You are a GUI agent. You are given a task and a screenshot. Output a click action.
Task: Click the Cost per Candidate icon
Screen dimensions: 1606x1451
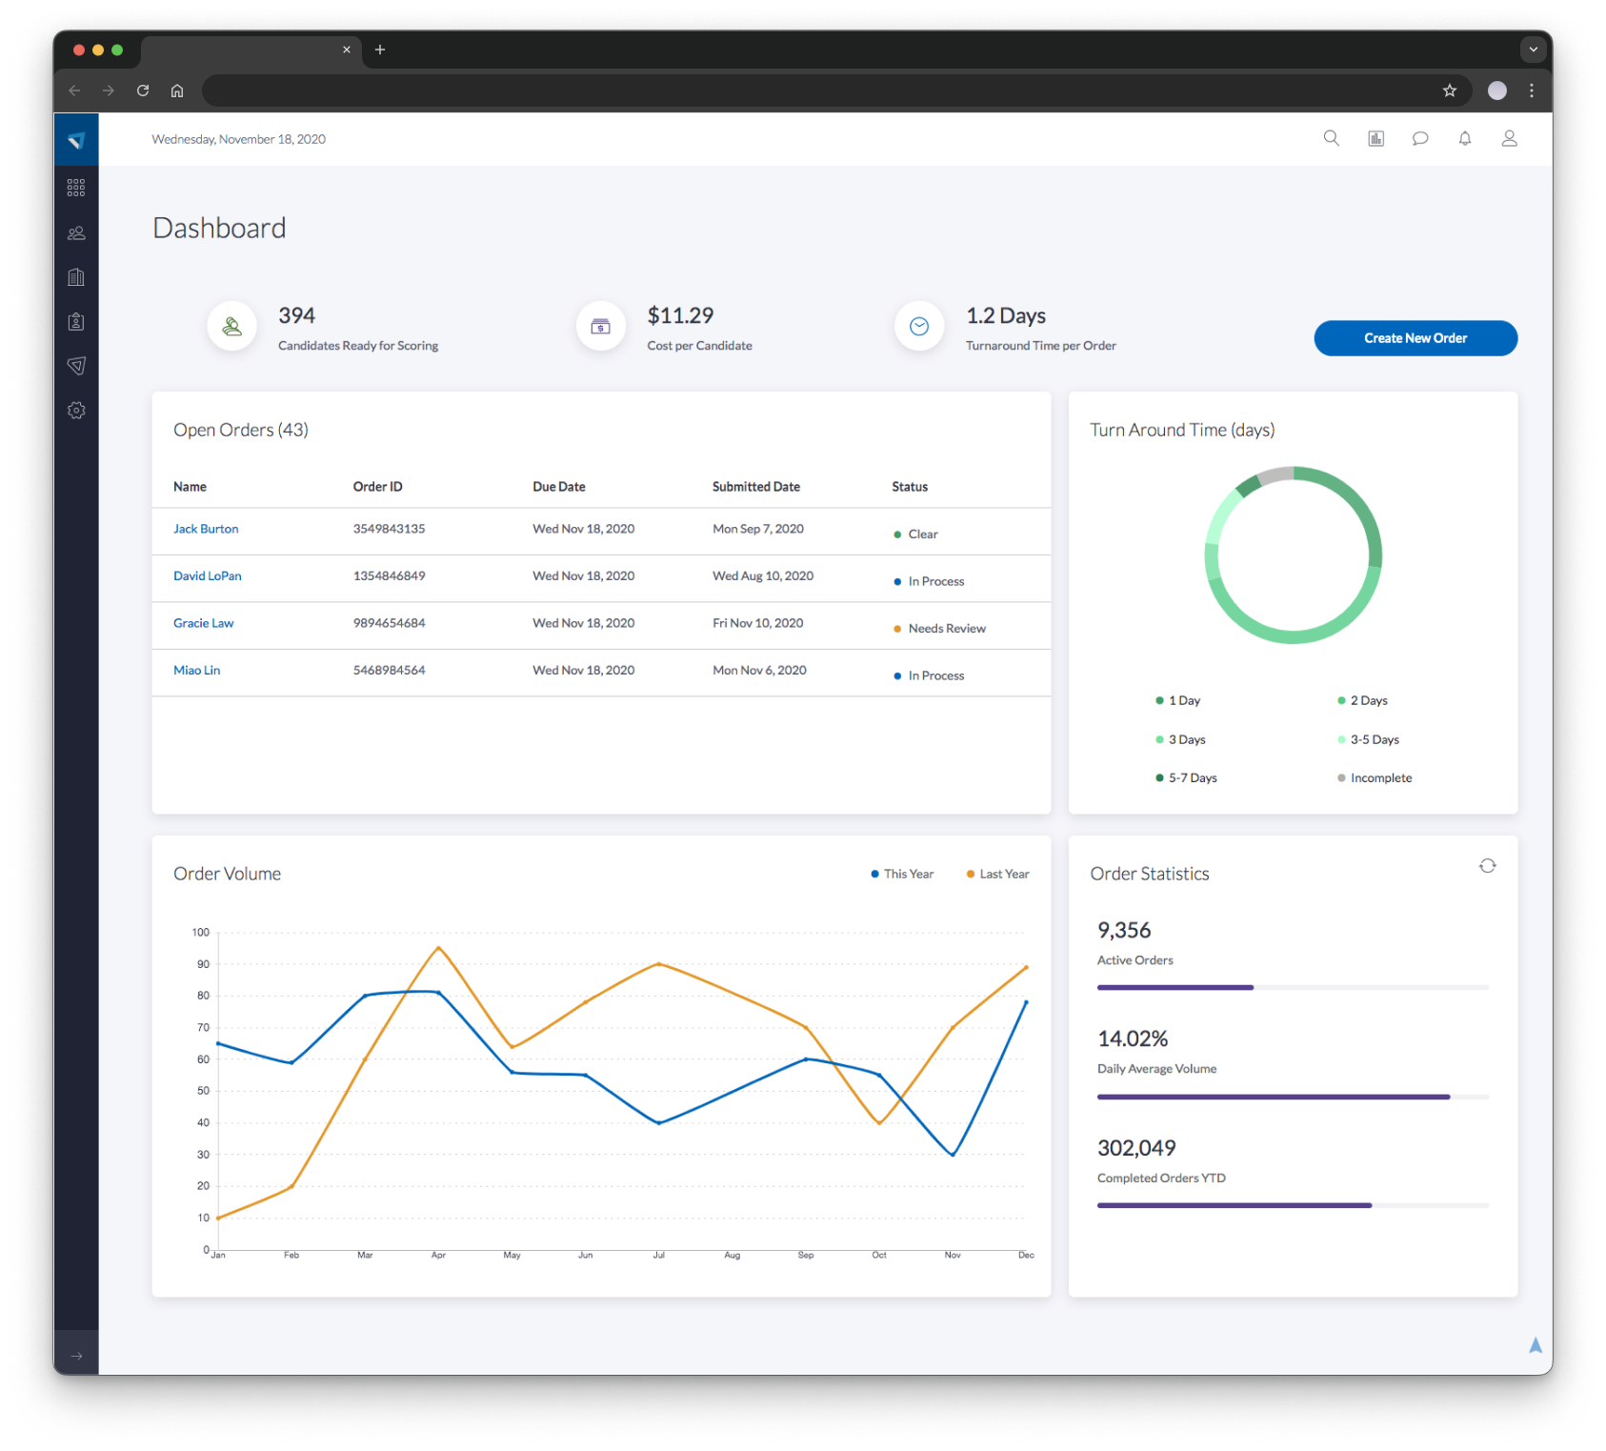tap(601, 327)
